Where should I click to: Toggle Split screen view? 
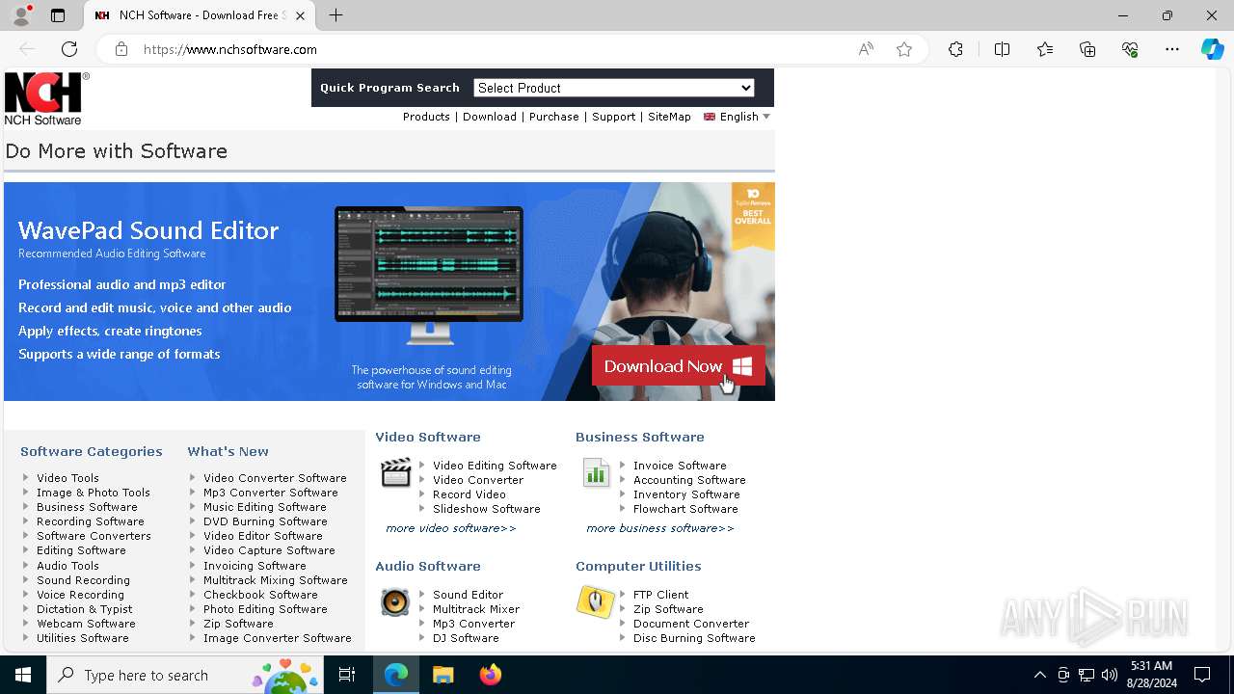click(x=1002, y=49)
